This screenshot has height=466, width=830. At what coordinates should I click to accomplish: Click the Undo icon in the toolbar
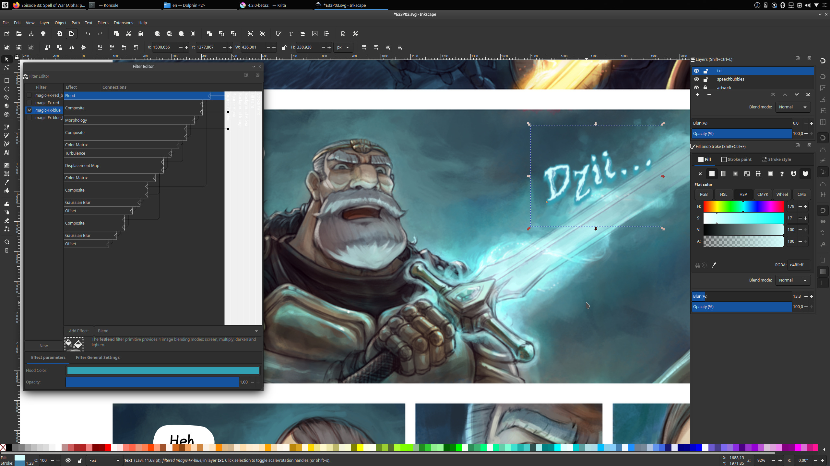(x=88, y=34)
